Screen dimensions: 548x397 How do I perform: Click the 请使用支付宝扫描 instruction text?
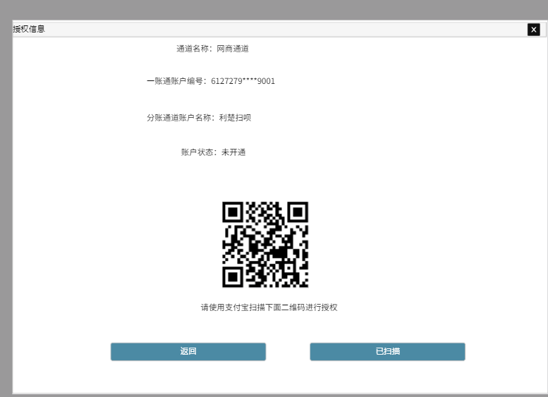(x=269, y=307)
